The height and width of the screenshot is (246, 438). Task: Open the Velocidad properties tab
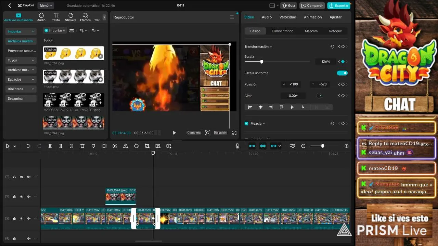(x=288, y=17)
